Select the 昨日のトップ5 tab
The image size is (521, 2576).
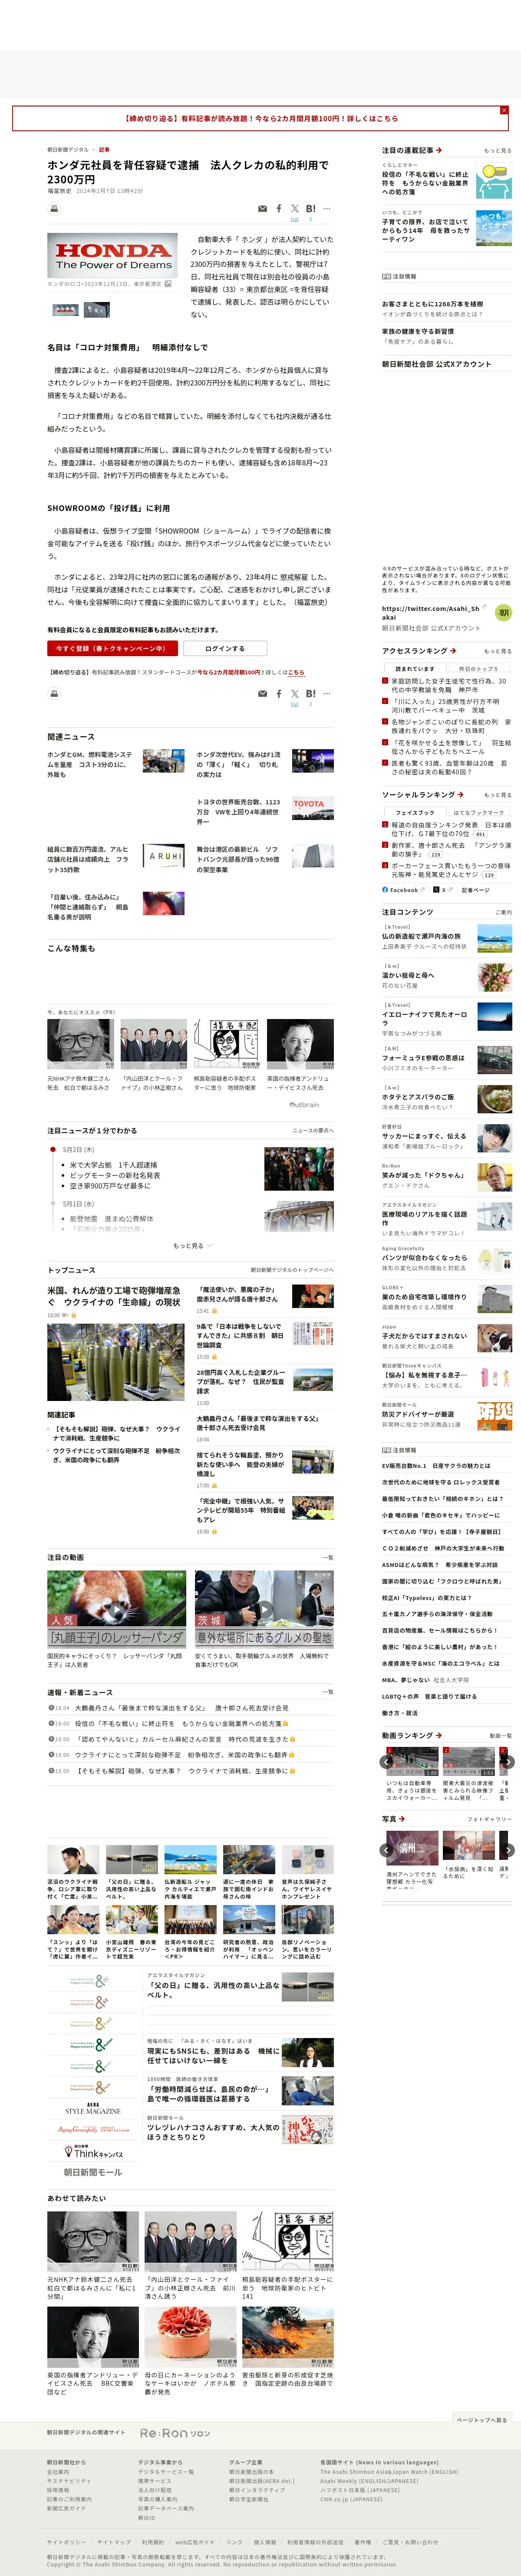[x=478, y=668]
